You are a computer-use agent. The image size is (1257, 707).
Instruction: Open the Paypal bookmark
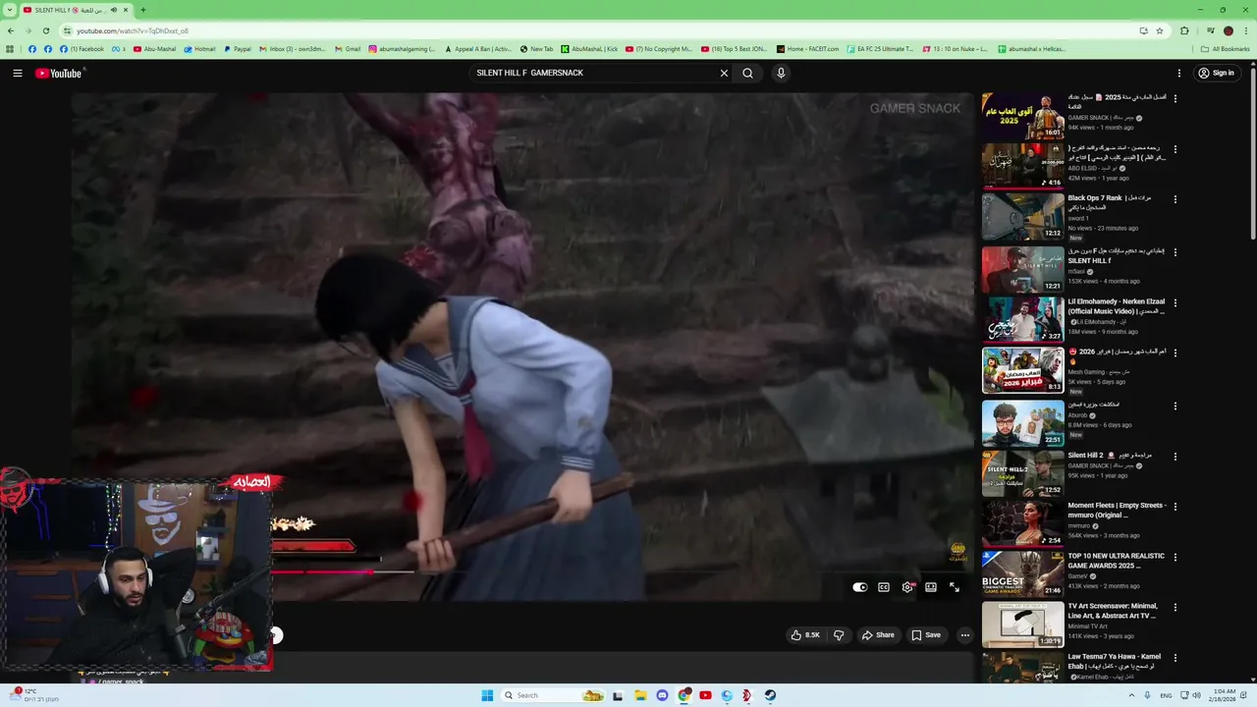[238, 49]
